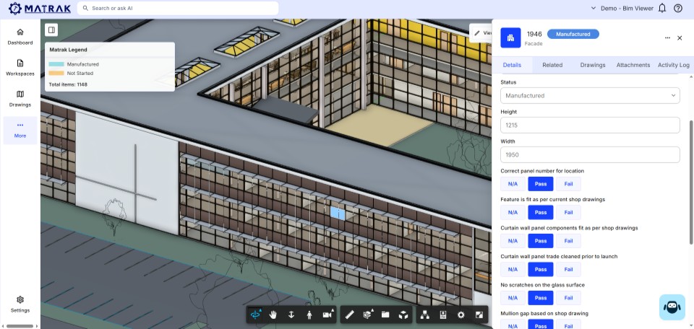694x329 pixels.
Task: Select Pass for trade cleaned prior to launch
Action: tap(541, 269)
